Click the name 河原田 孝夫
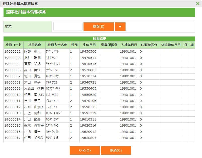The width and height of the screenshot is (202, 158). (34, 89)
